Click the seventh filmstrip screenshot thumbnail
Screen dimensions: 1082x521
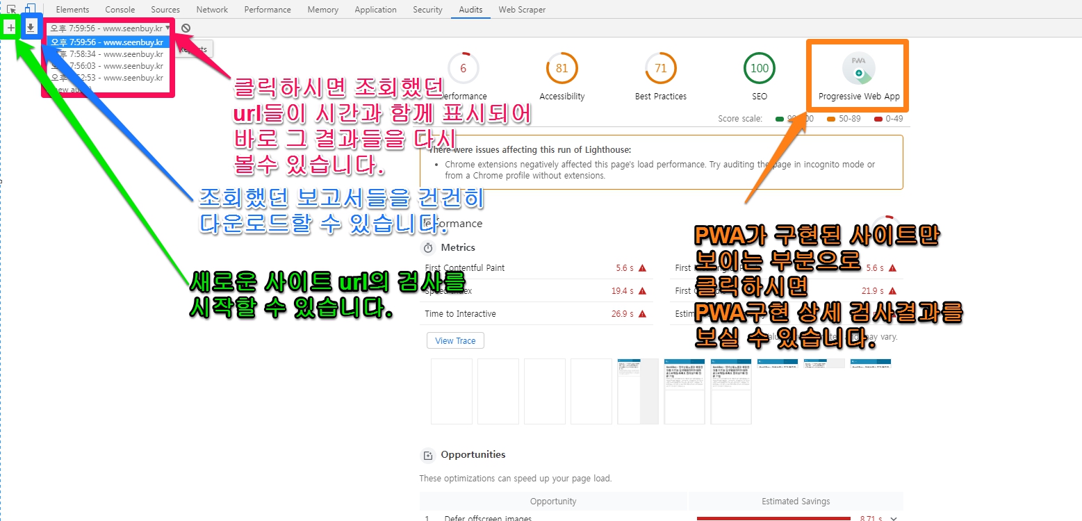point(730,391)
